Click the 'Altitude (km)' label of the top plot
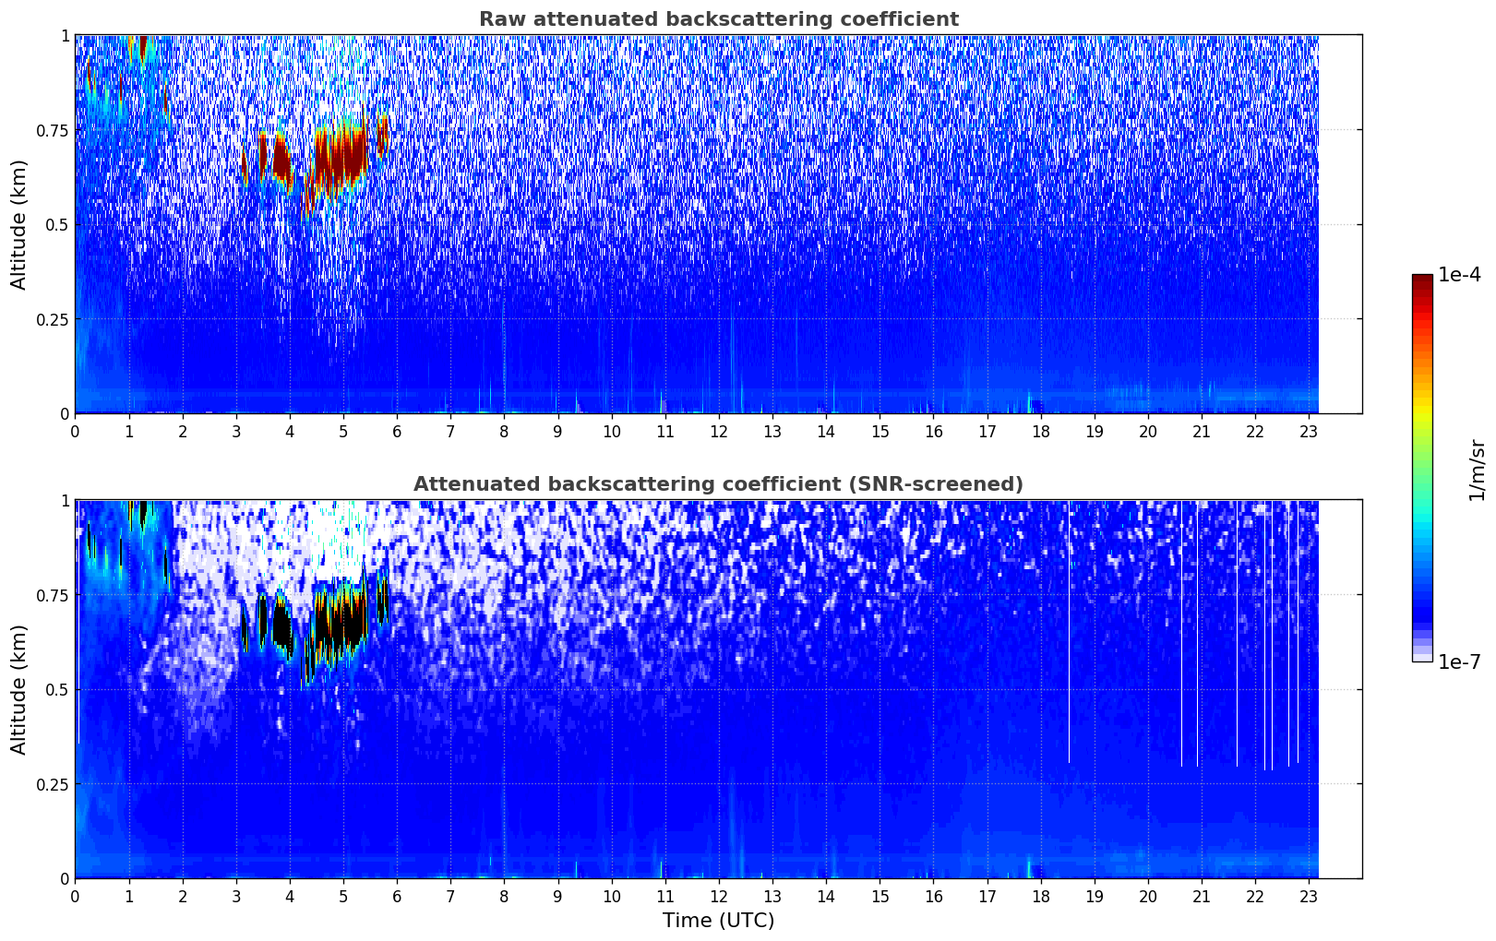Image resolution: width=1496 pixels, height=941 pixels. pos(19,224)
